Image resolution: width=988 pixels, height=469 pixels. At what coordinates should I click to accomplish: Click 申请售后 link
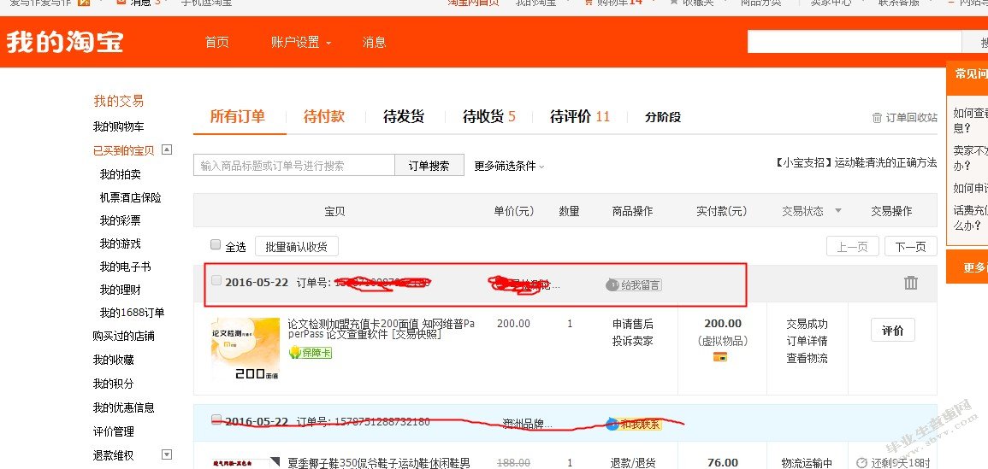pos(633,324)
